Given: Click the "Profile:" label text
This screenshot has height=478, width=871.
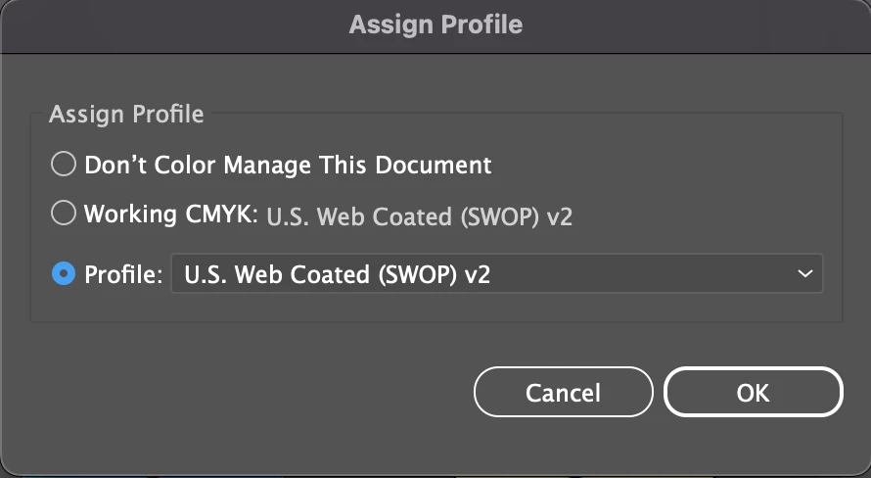Looking at the screenshot, I should coord(123,275).
